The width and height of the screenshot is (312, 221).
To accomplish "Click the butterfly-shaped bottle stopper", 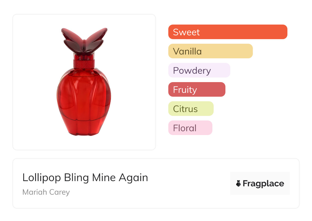I will click(x=84, y=40).
